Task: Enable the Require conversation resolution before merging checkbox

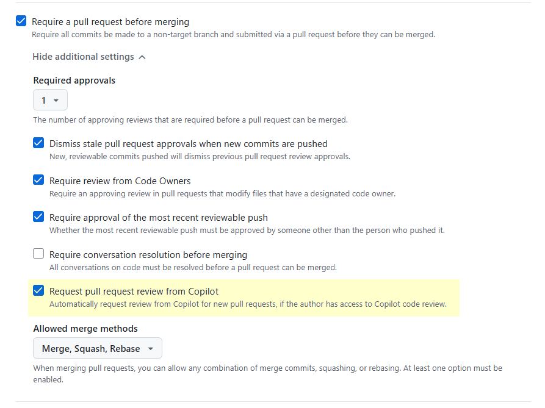Action: (x=38, y=254)
